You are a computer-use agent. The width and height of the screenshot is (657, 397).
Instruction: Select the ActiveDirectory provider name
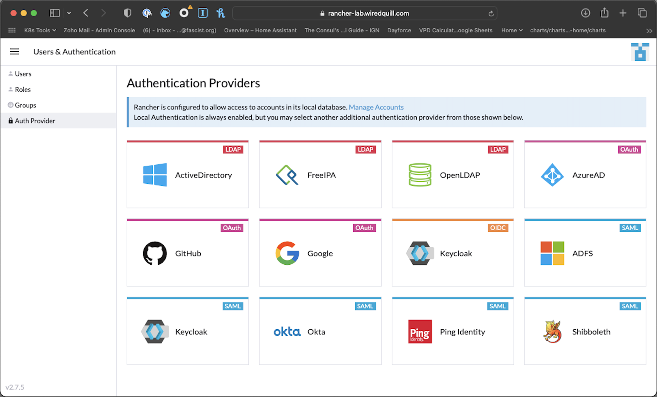pos(204,175)
